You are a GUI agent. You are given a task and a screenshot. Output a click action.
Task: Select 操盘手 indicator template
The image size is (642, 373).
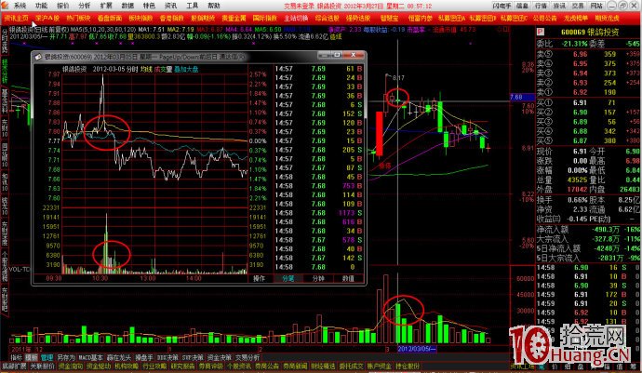coord(143,357)
